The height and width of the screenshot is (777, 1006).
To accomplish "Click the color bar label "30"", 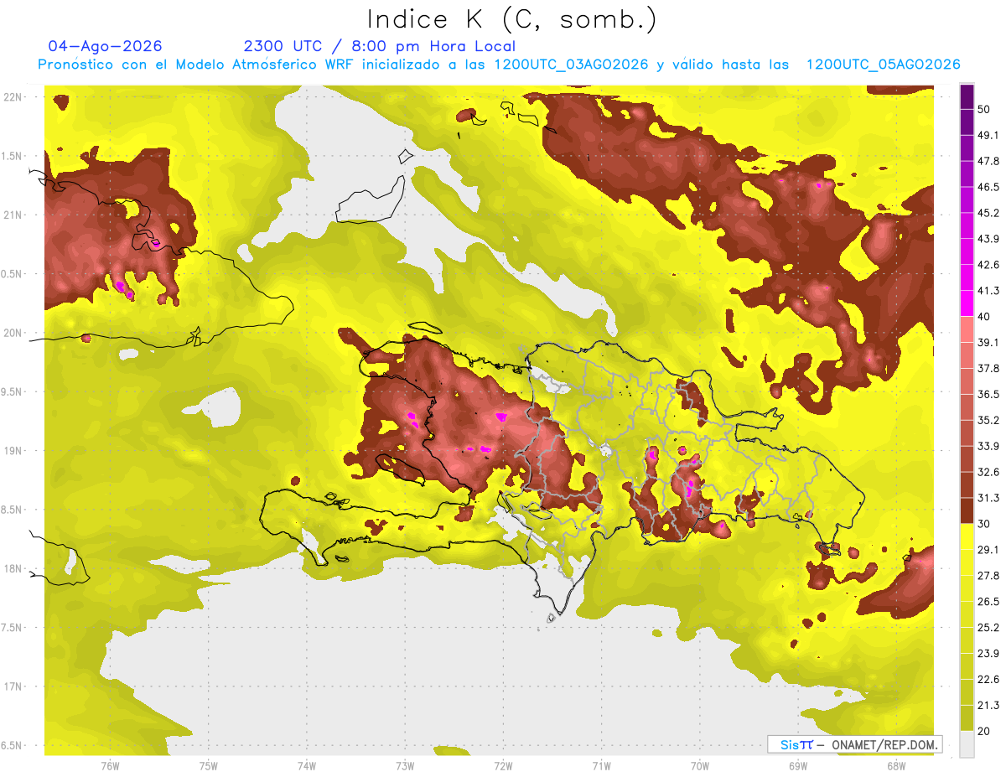I will pos(984,524).
